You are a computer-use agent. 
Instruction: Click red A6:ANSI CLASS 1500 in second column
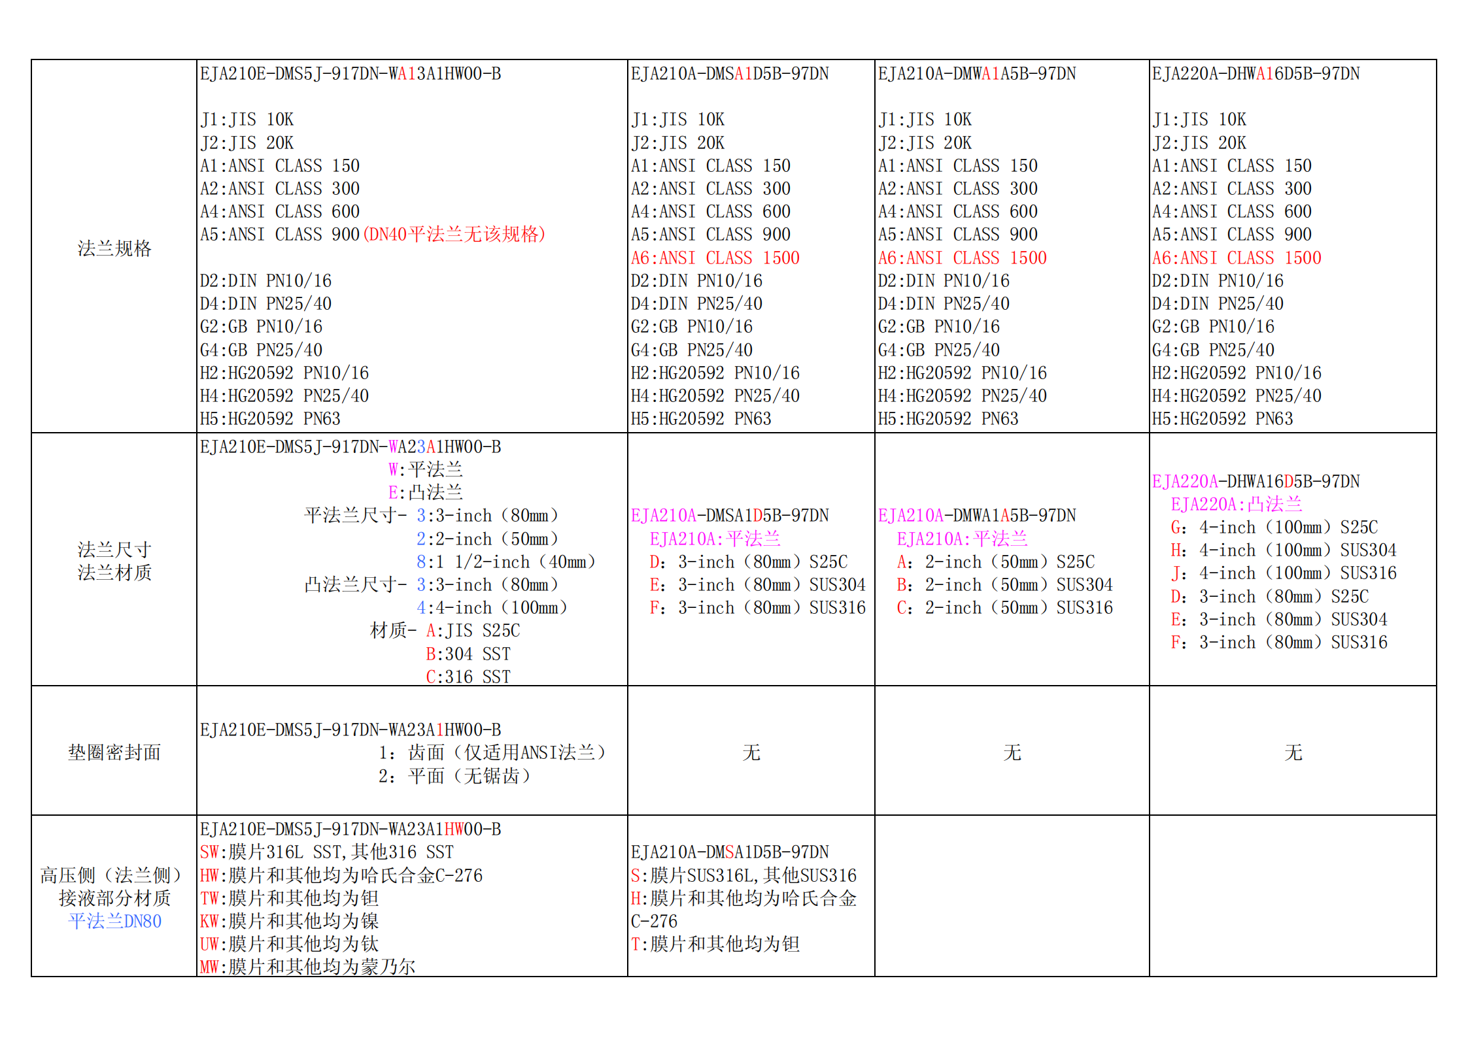[x=715, y=258]
